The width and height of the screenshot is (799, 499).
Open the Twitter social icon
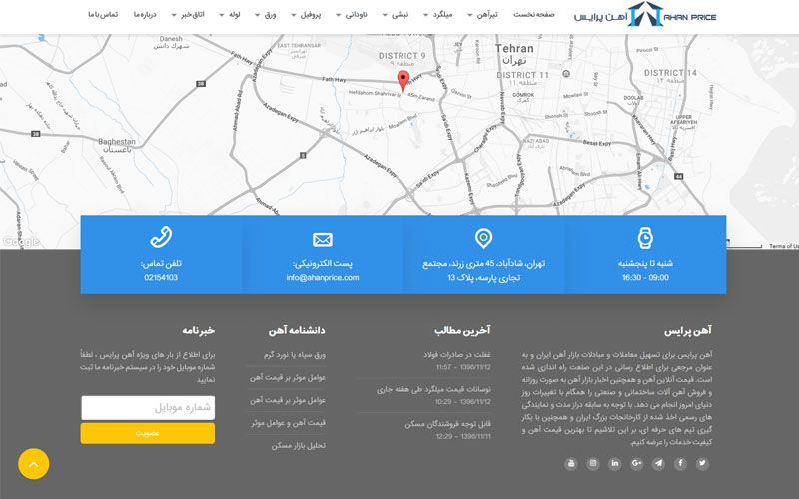[x=702, y=463]
